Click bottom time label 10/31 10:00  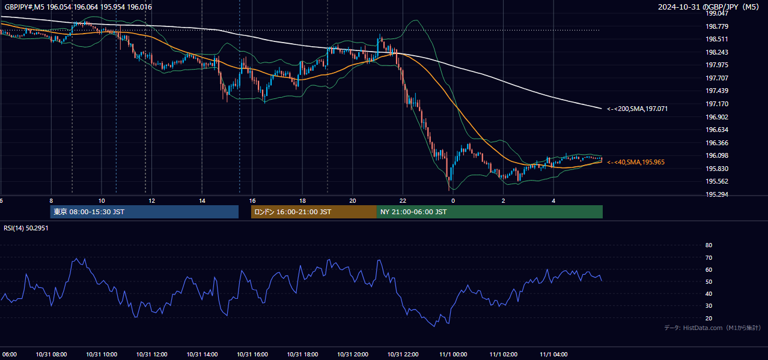(102, 354)
